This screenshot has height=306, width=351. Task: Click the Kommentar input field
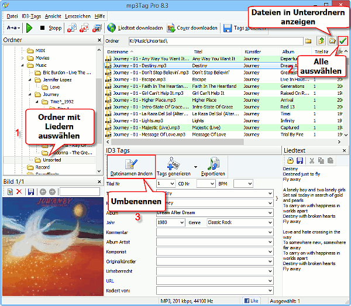215,232
